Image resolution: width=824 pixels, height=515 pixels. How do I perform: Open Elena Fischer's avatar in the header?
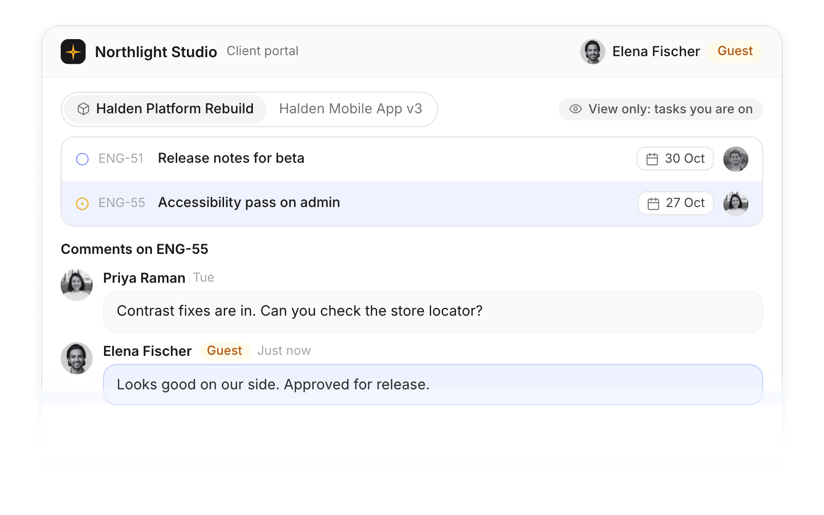pos(592,51)
